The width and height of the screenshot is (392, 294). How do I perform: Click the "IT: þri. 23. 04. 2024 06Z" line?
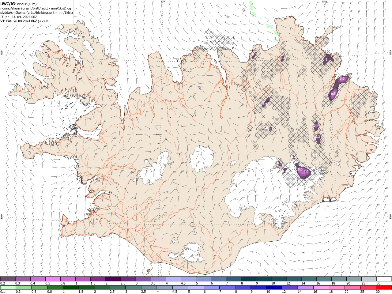19,17
